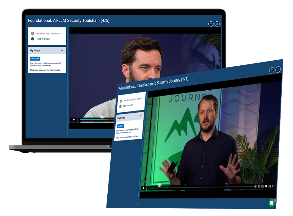
Task: Mute the volume in front video player
Action: pos(255,186)
